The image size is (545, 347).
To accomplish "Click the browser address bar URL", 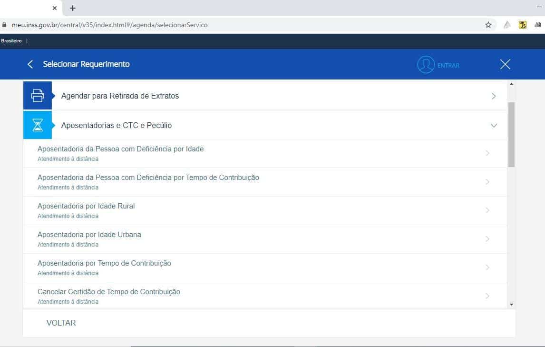I will point(109,25).
